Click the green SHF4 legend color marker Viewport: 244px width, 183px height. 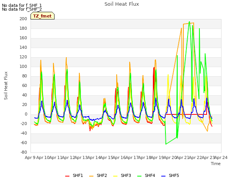coord(139,176)
